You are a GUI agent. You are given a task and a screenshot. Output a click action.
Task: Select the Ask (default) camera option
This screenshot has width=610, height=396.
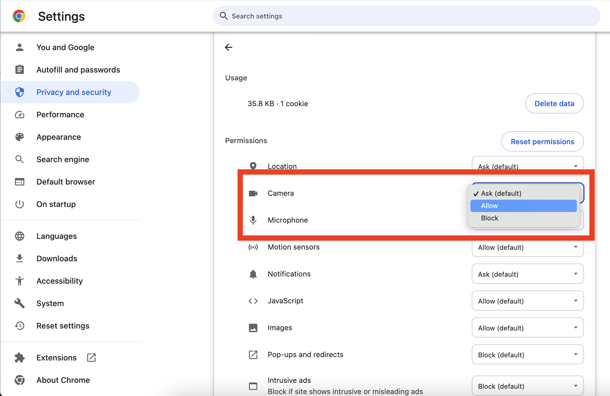pyautogui.click(x=523, y=194)
